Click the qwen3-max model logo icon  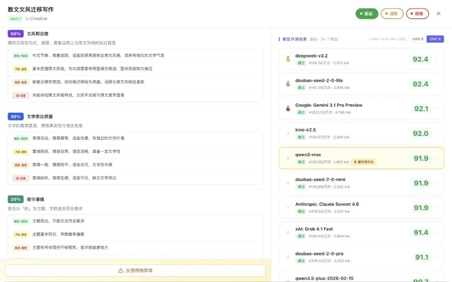pos(288,158)
